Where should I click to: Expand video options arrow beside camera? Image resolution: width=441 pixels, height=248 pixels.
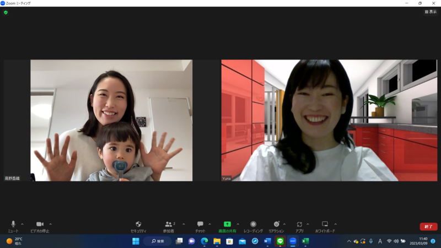[50, 224]
